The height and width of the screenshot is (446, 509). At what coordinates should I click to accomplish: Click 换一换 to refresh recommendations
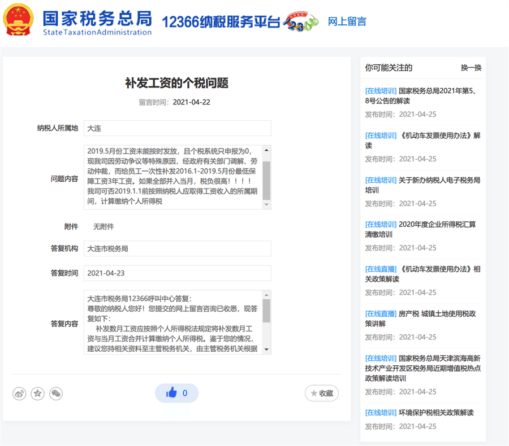coord(471,68)
